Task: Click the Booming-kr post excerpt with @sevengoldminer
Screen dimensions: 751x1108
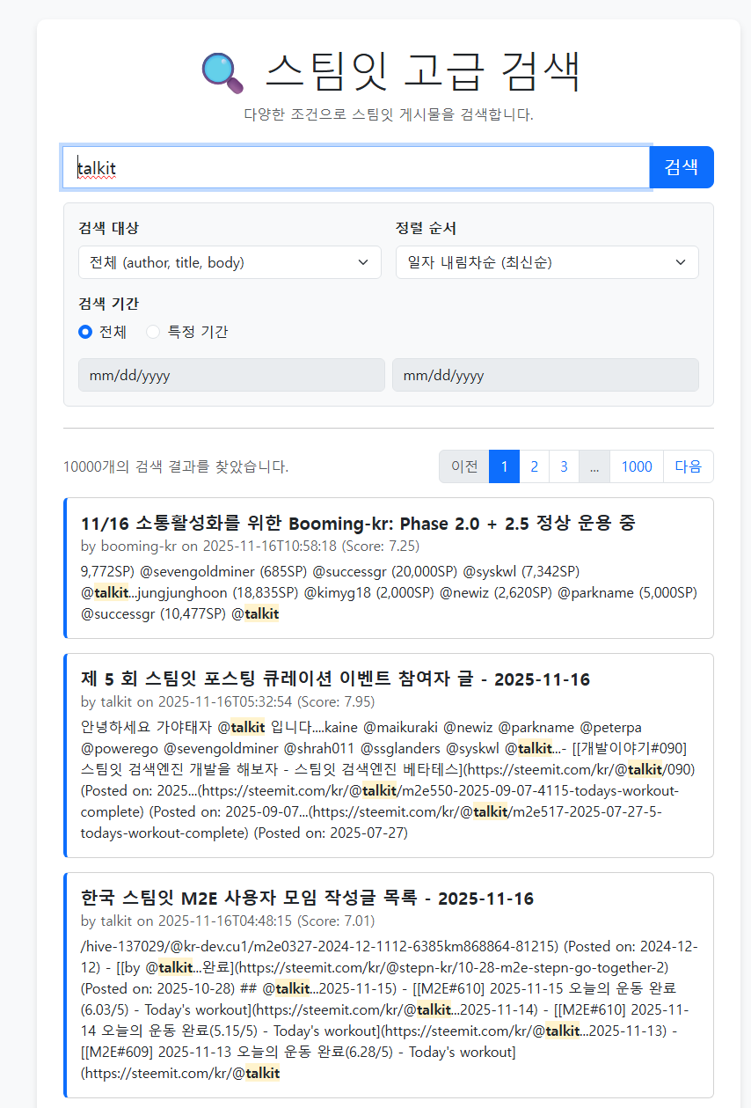Action: pyautogui.click(x=388, y=592)
